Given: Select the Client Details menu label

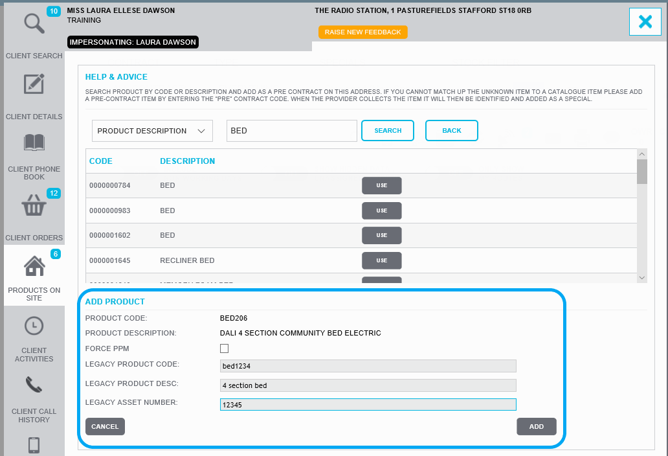Looking at the screenshot, I should click(x=34, y=117).
